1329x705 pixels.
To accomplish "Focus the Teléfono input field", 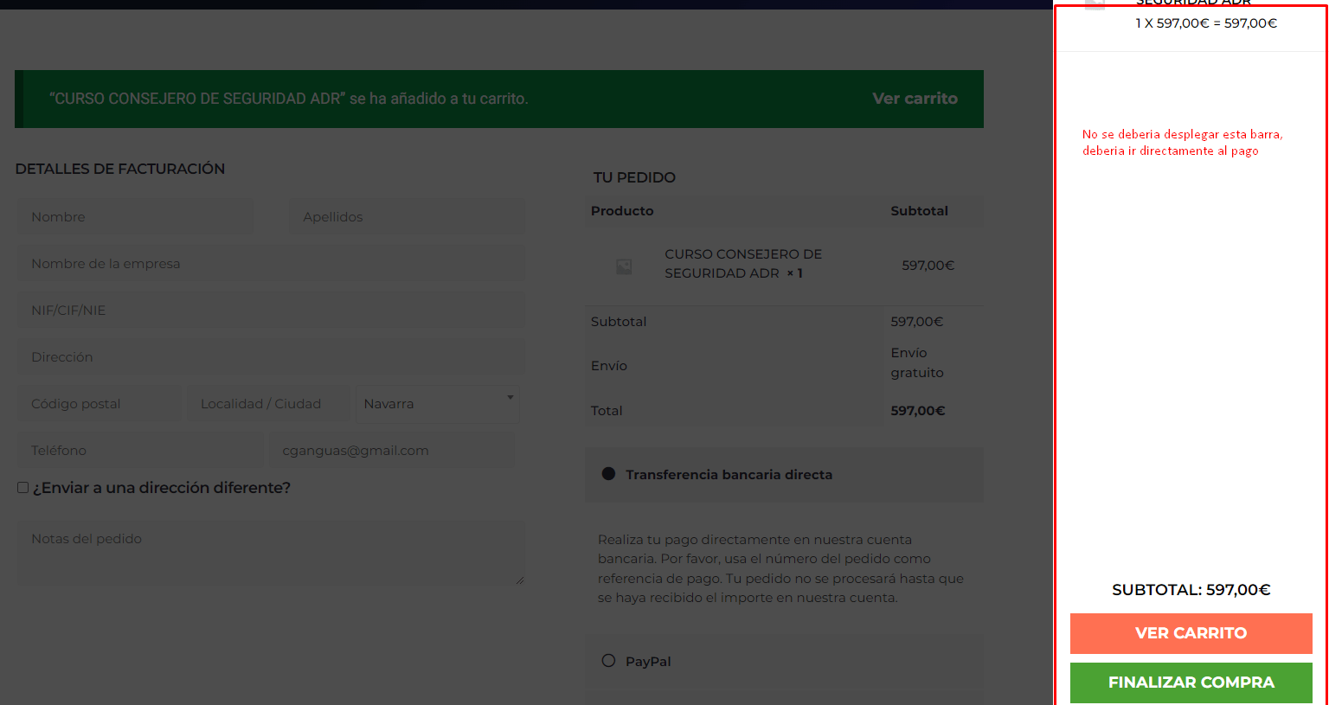I will click(140, 451).
